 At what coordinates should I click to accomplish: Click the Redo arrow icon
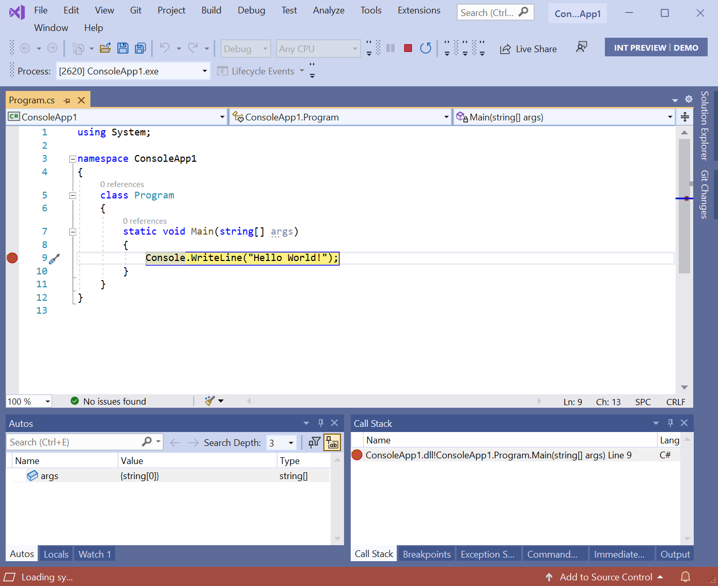point(193,48)
